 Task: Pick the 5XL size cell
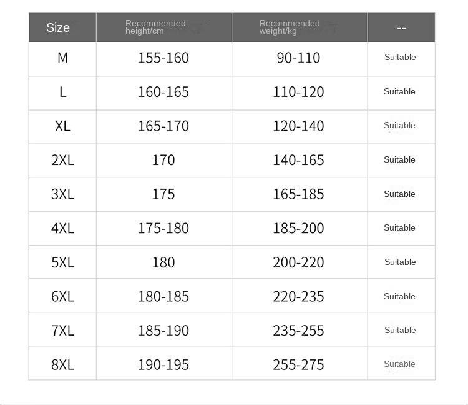coord(62,262)
